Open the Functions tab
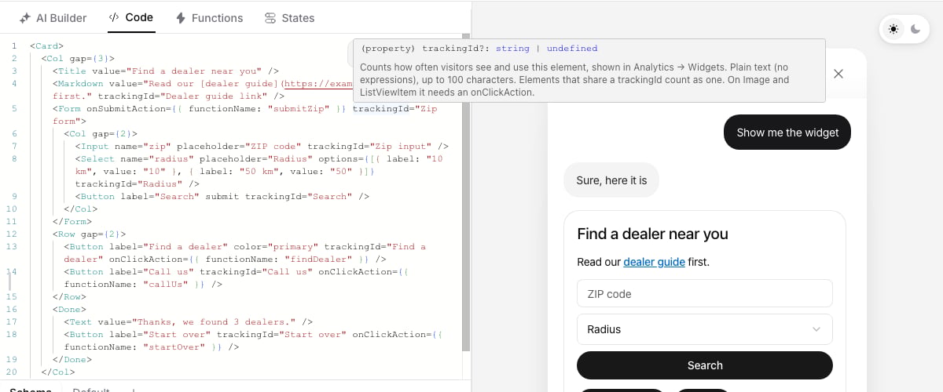Screen dimensions: 943x392 (x=209, y=17)
